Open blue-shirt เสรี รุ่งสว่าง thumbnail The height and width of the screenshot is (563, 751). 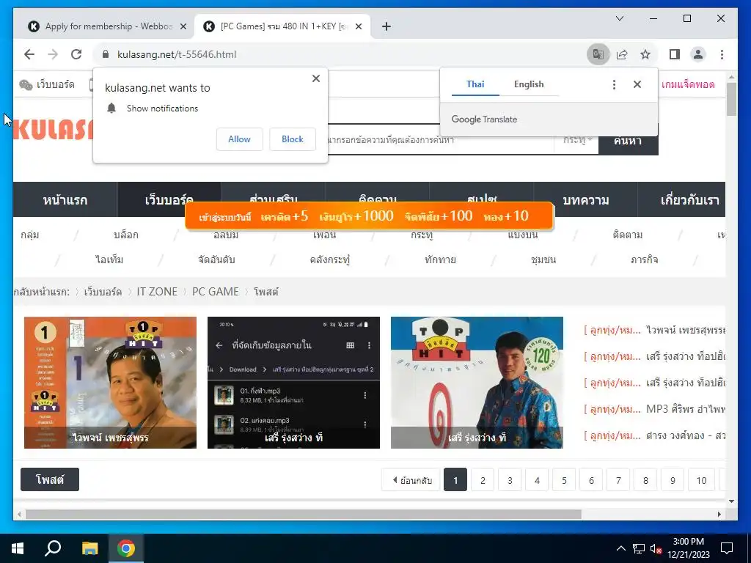(477, 383)
